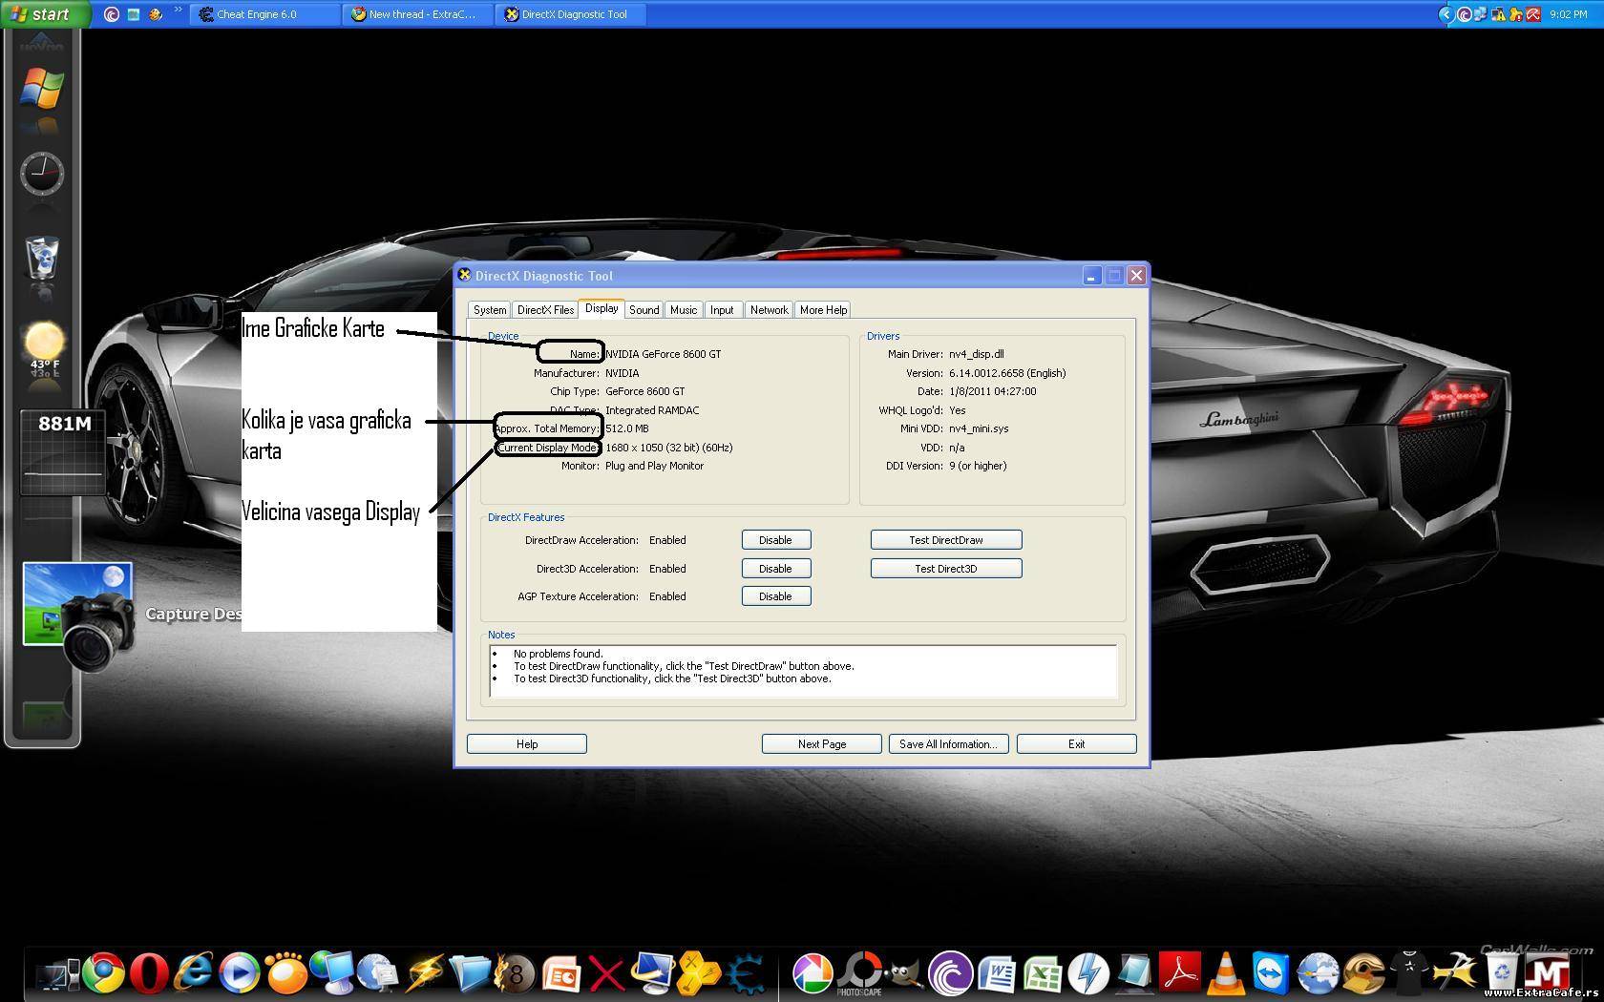Viewport: 1604px width, 1002px height.
Task: Launch BitTorrent from the dock
Action: pos(950,973)
